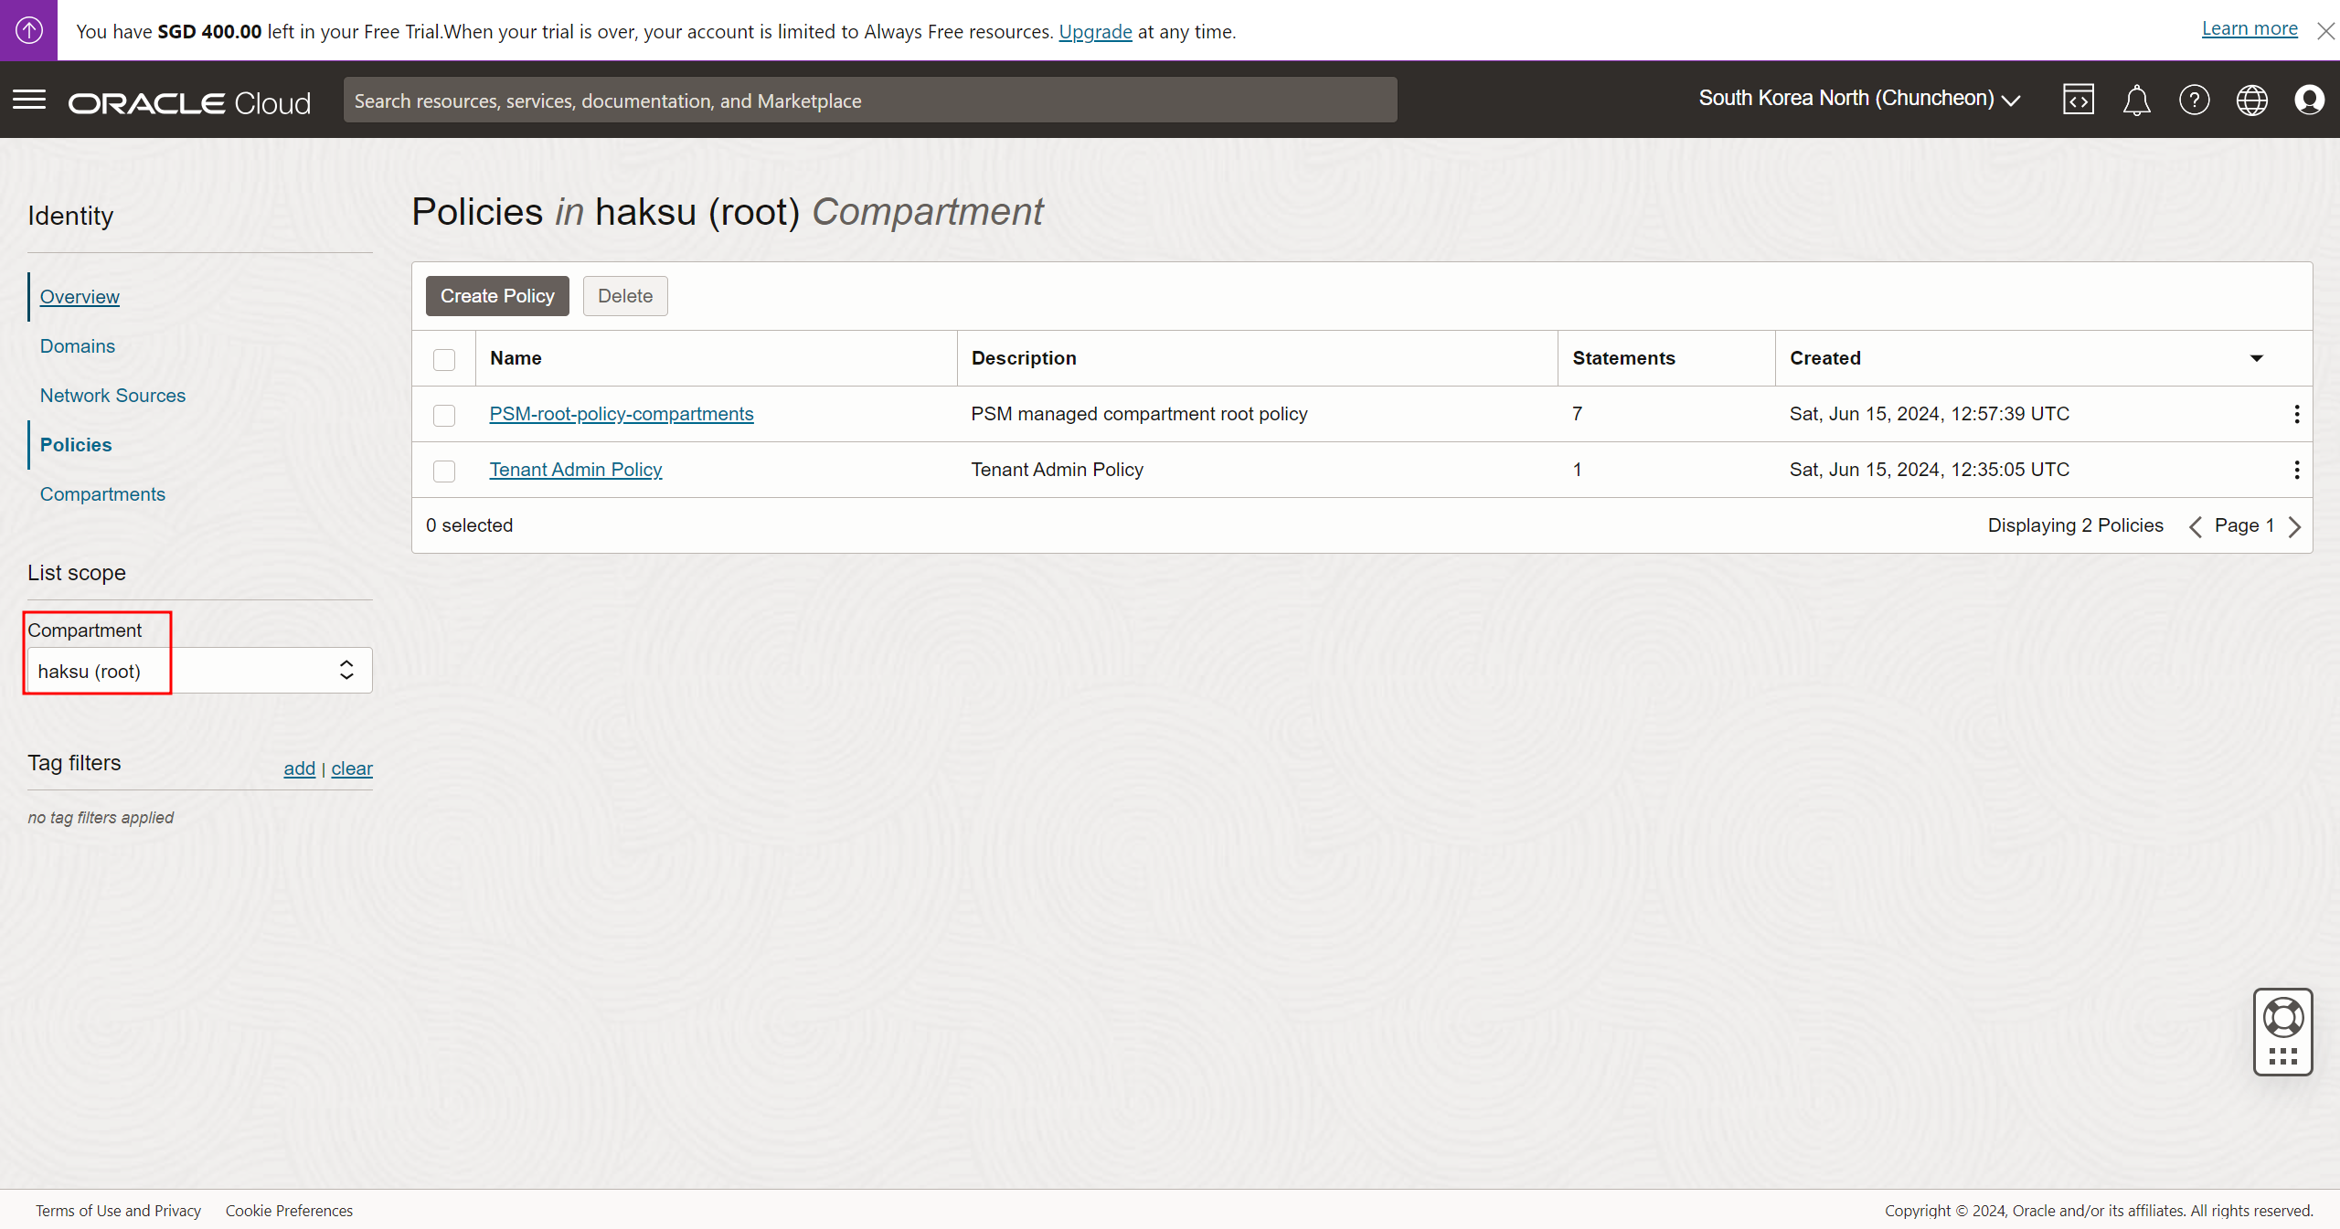Open Network Sources section

tap(112, 396)
